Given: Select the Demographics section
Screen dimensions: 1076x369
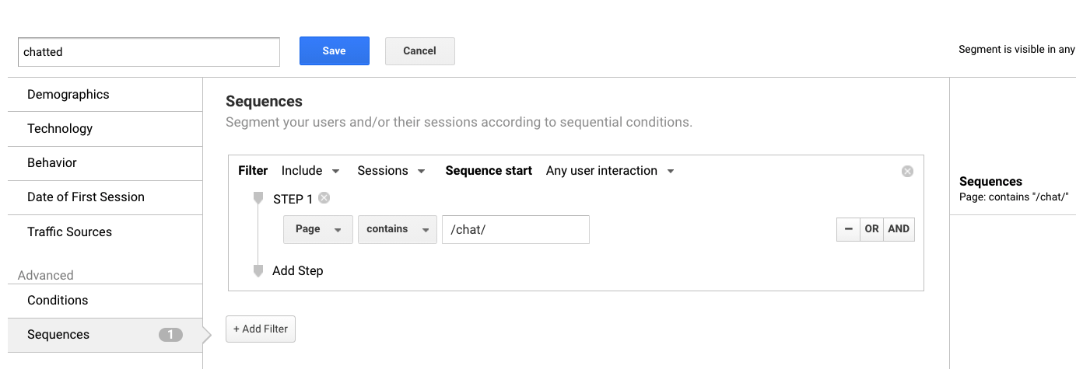Looking at the screenshot, I should [105, 95].
